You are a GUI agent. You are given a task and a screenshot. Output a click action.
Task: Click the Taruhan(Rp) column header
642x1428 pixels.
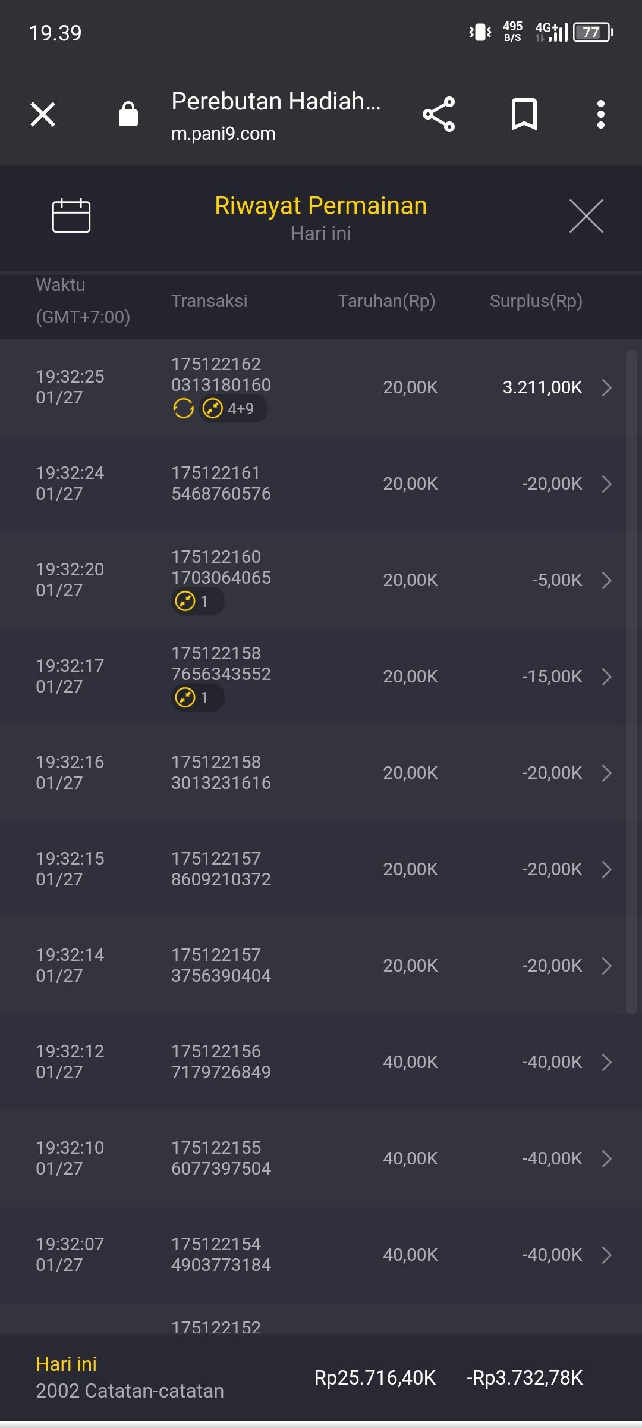[386, 301]
